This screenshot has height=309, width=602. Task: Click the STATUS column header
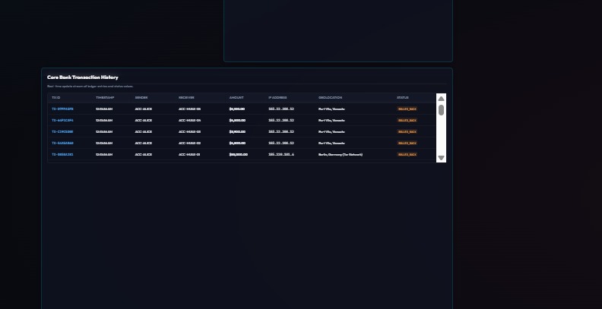tap(403, 98)
